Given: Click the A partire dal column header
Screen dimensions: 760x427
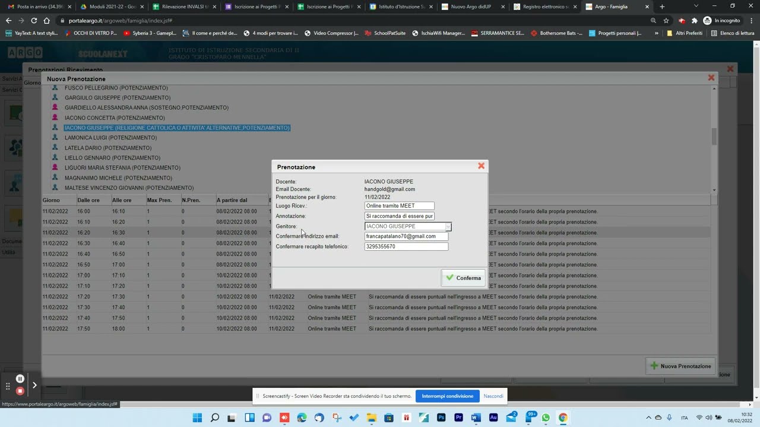Looking at the screenshot, I should [242, 200].
